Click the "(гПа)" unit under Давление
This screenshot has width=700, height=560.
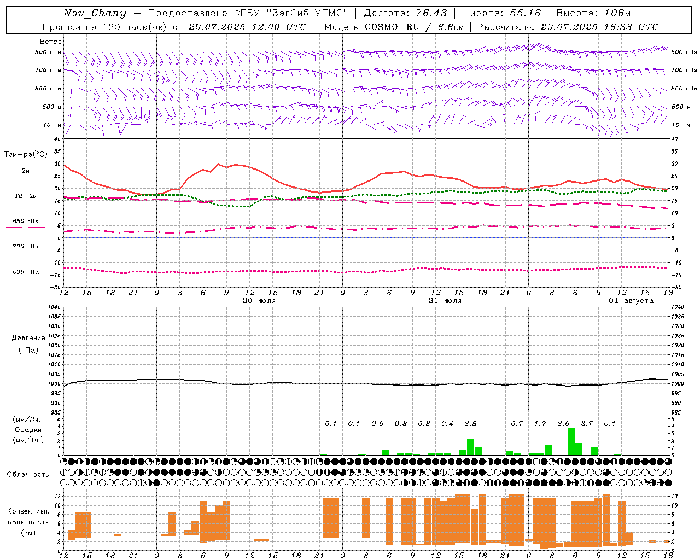click(28, 350)
